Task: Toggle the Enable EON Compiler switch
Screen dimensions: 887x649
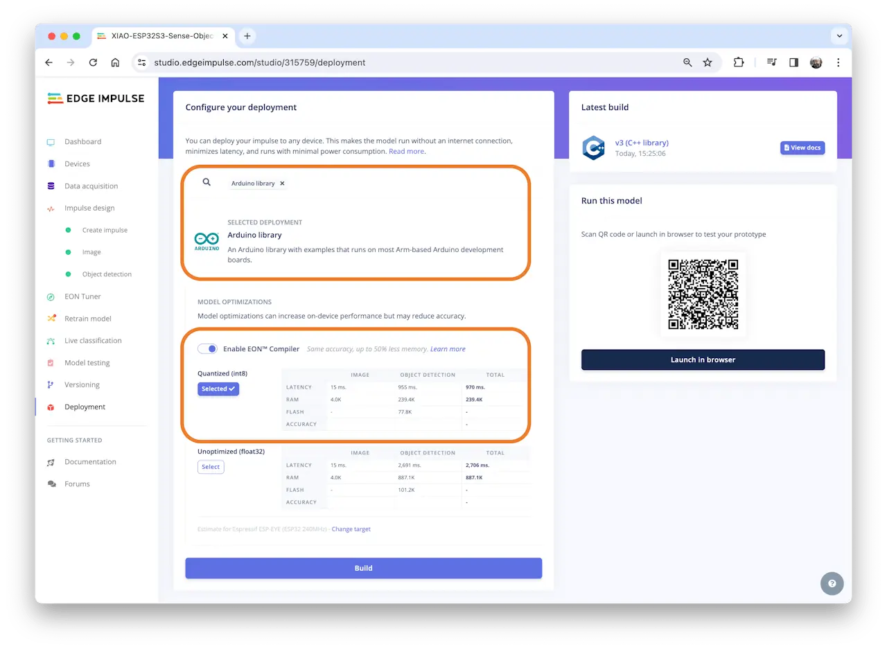Action: [207, 349]
